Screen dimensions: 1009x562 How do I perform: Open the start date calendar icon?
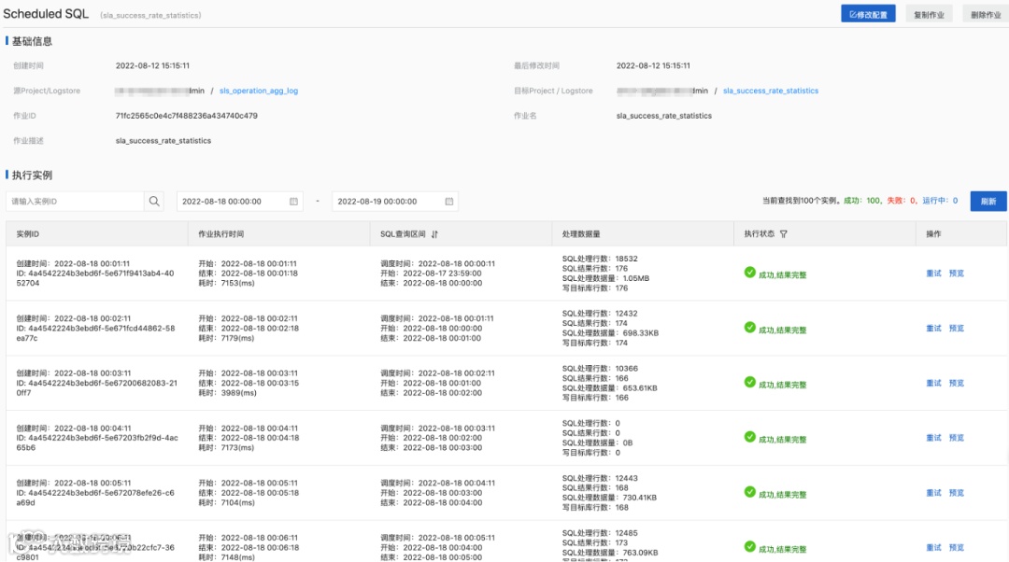(x=293, y=202)
